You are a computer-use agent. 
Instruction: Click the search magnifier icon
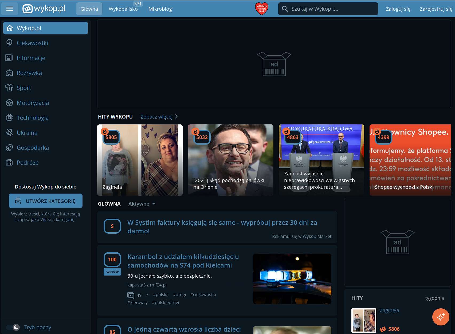point(285,9)
